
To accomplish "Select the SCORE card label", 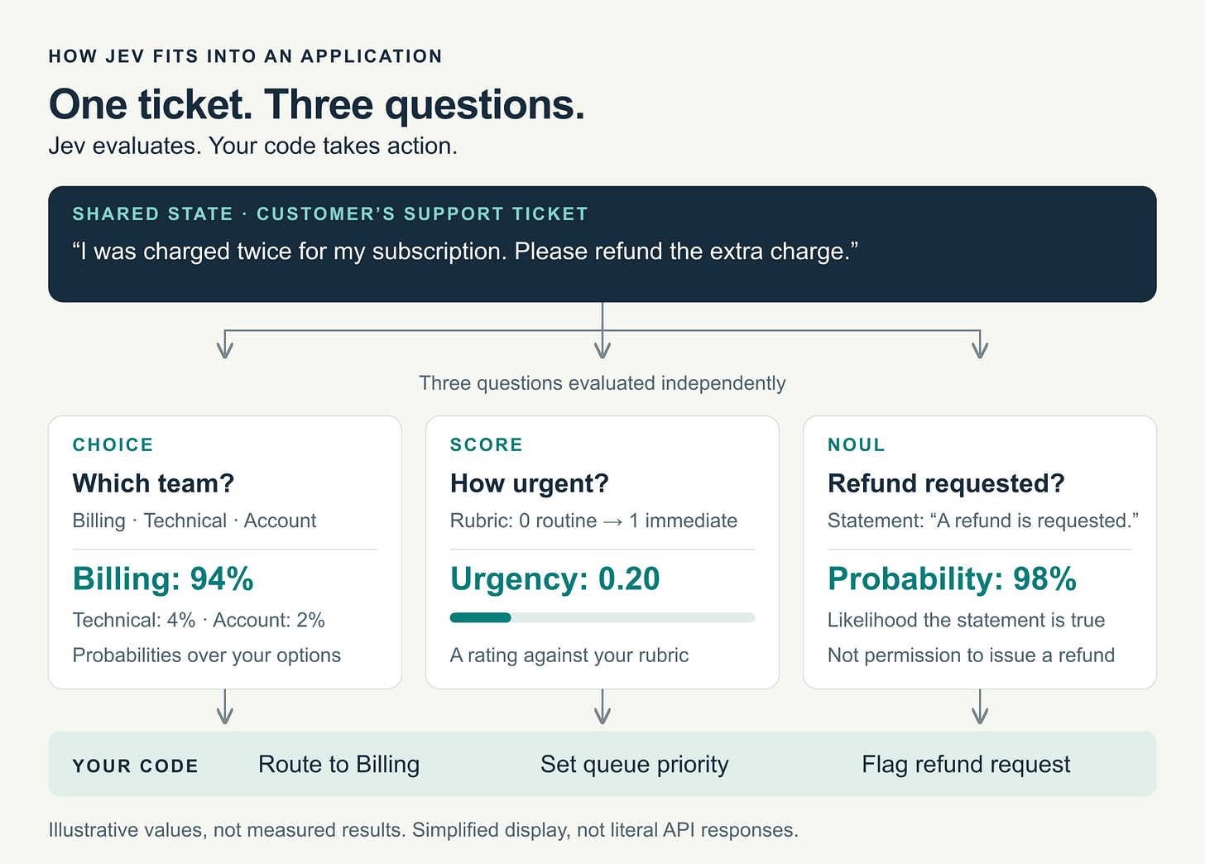I will coord(486,444).
